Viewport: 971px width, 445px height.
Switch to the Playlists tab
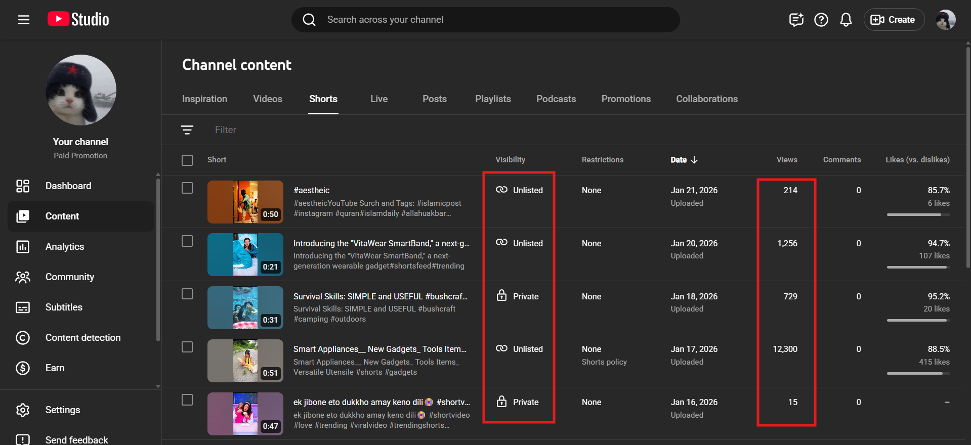pyautogui.click(x=493, y=99)
